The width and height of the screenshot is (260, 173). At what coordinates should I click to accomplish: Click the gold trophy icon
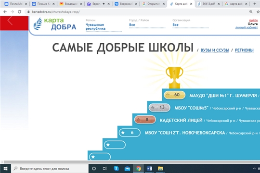point(174,77)
